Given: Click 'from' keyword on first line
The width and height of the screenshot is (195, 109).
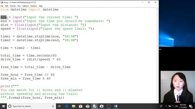Looking at the screenshot, I should 5,9.
